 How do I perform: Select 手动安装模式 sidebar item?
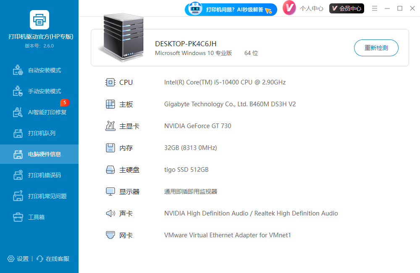point(44,91)
